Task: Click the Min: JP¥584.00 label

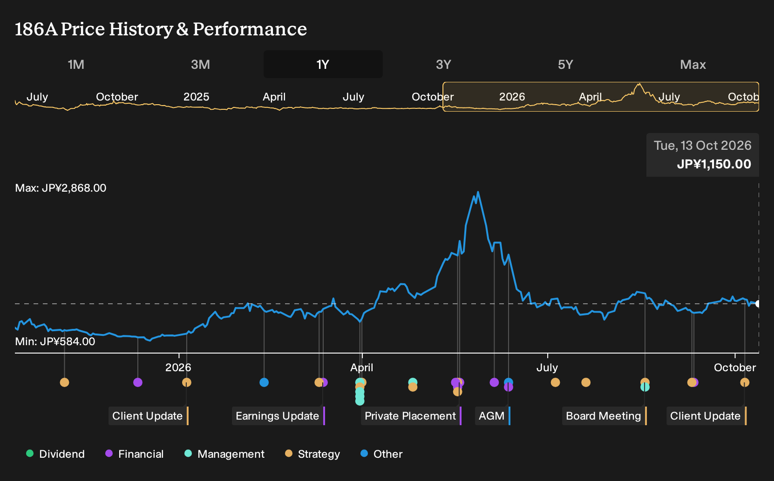Action: click(x=55, y=341)
